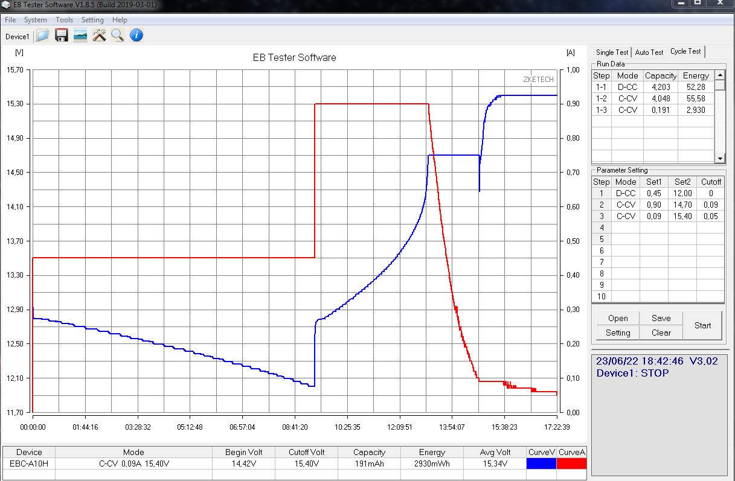Click the blue info icon
This screenshot has height=481, width=735.
coord(136,36)
